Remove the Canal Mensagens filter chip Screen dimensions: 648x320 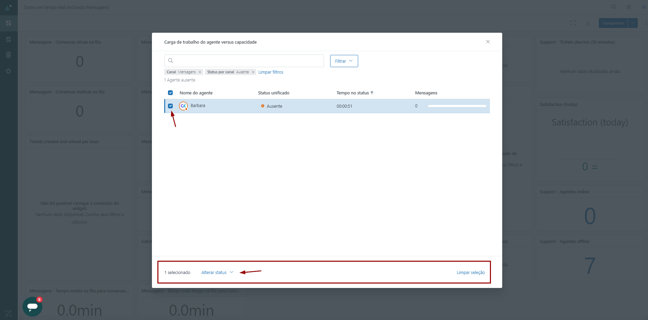tap(200, 72)
